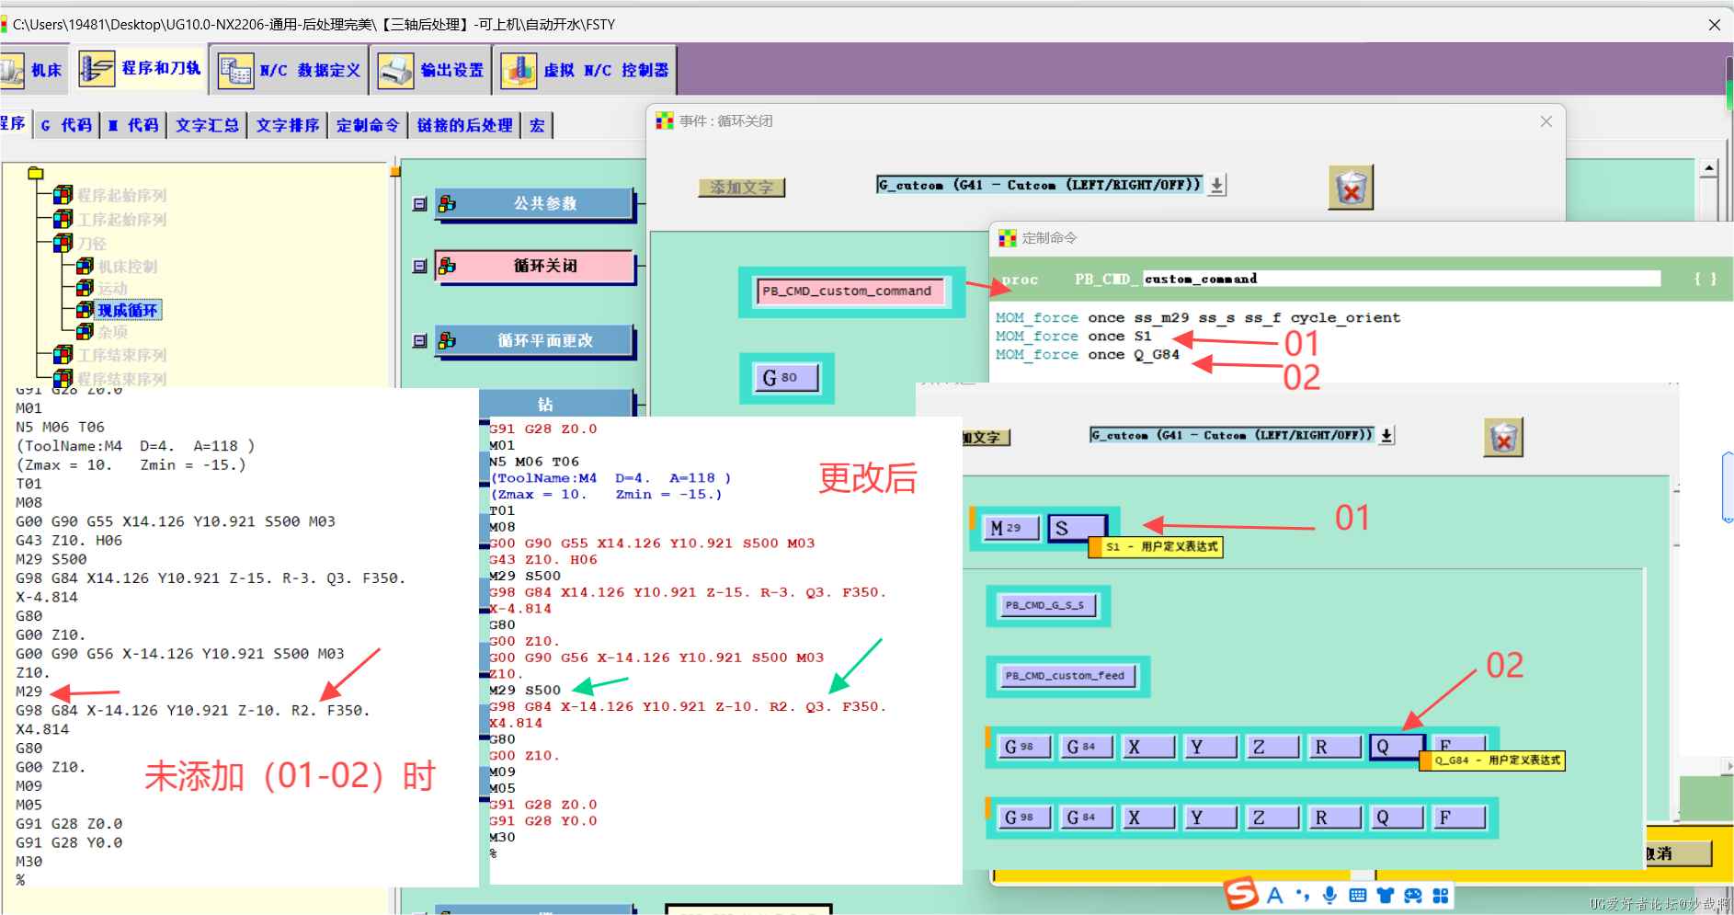
Task: Click trash icon in 循环关闭 dialog
Action: 1351,188
